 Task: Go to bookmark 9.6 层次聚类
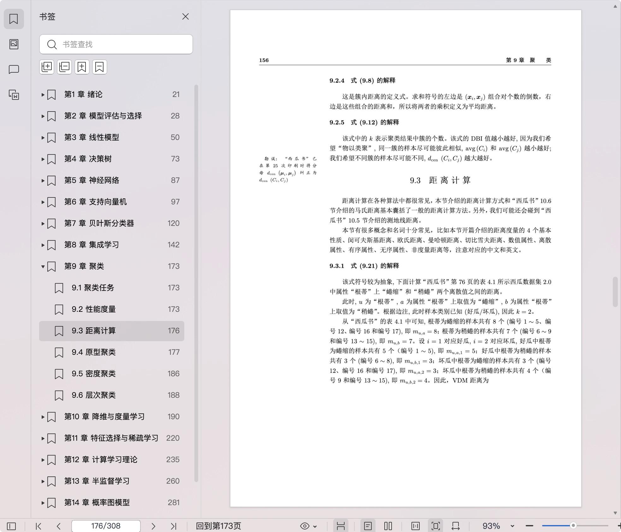(112, 395)
